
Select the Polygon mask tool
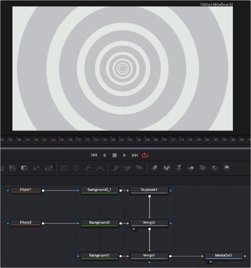coord(88,168)
